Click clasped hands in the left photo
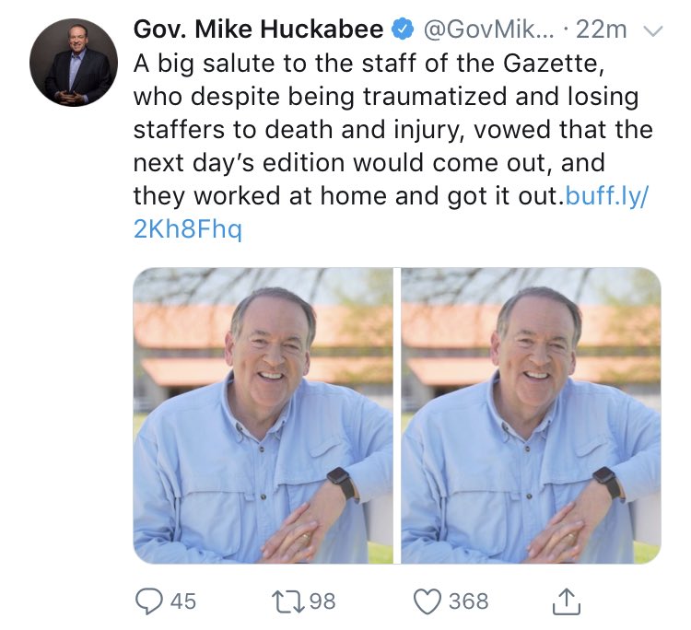The width and height of the screenshot is (691, 630). click(x=293, y=531)
